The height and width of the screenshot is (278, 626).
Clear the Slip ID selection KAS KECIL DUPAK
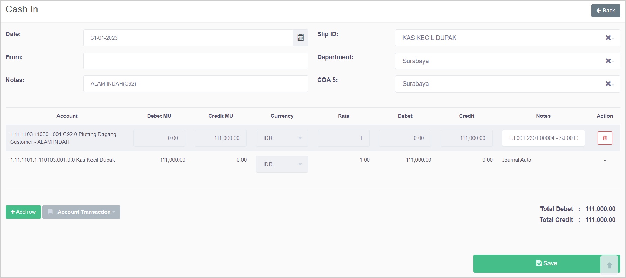(608, 38)
